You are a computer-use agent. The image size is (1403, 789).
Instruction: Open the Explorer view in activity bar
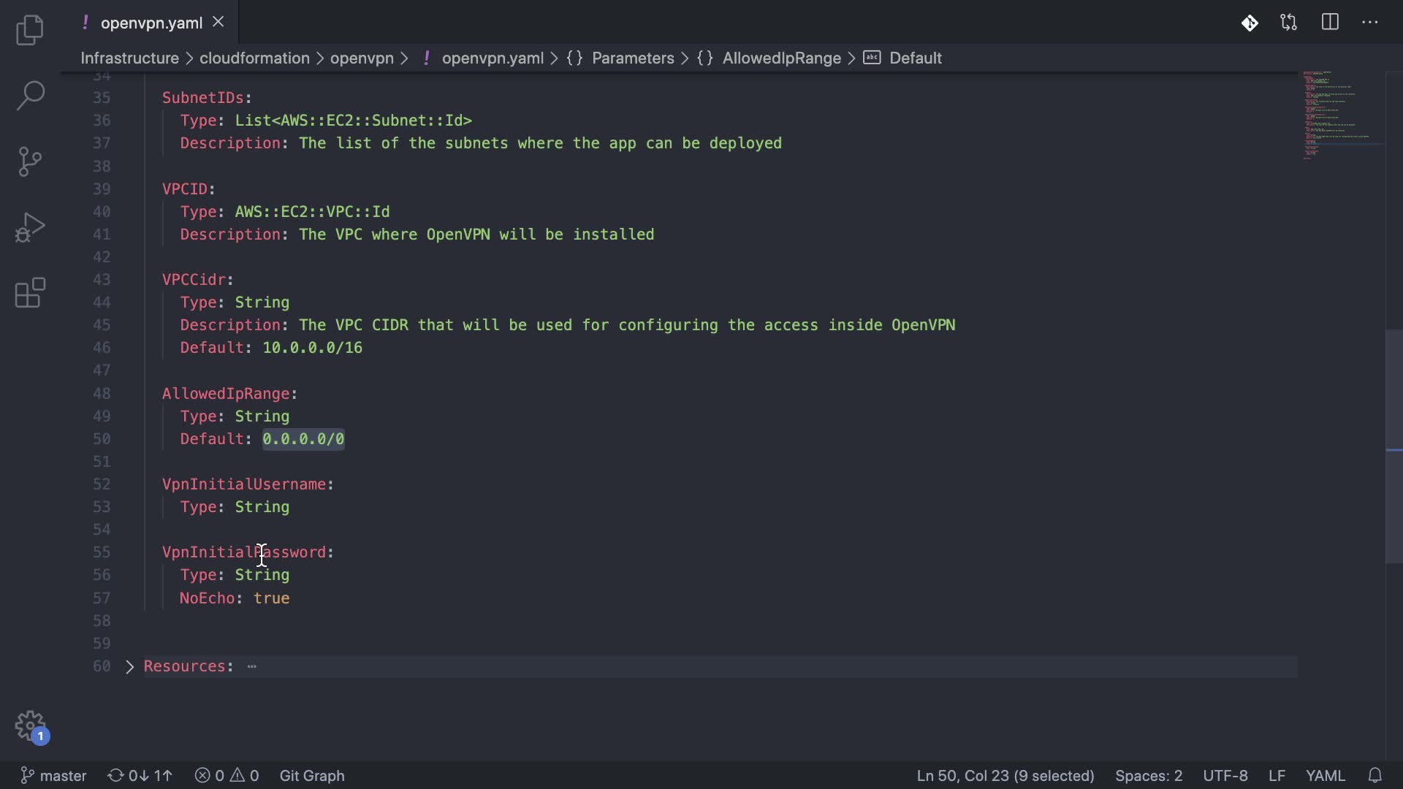pos(30,30)
